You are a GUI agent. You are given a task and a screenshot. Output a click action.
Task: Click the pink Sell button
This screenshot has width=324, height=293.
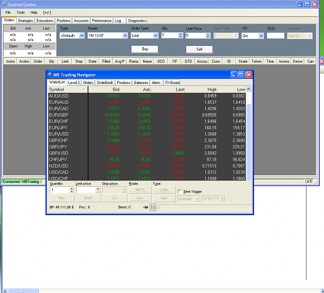point(199,49)
